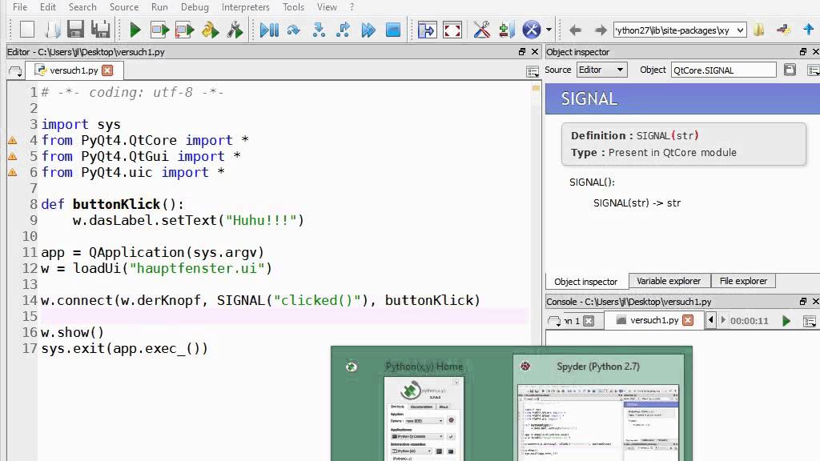Open console tab browse list button
Viewport: 820px width, 461px height.
pos(554,321)
